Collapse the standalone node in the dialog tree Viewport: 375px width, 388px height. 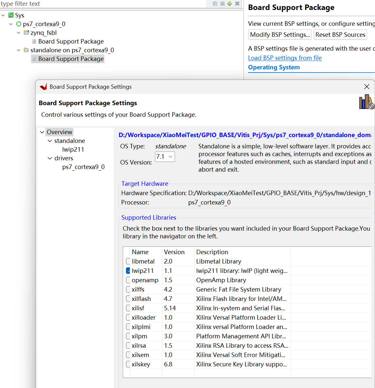[x=50, y=141]
